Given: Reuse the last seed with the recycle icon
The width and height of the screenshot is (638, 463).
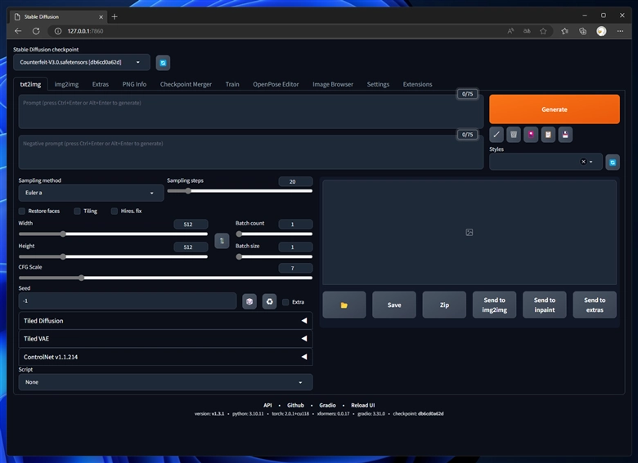Looking at the screenshot, I should [269, 302].
